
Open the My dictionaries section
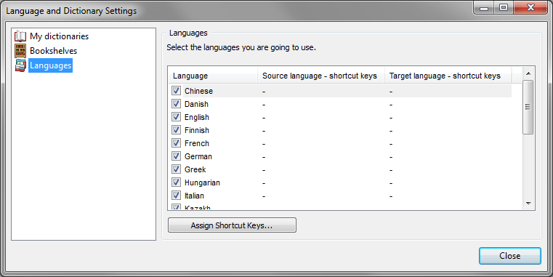(x=60, y=36)
